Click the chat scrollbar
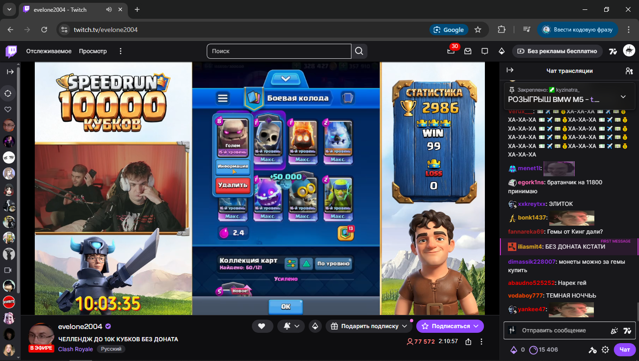 (x=637, y=310)
